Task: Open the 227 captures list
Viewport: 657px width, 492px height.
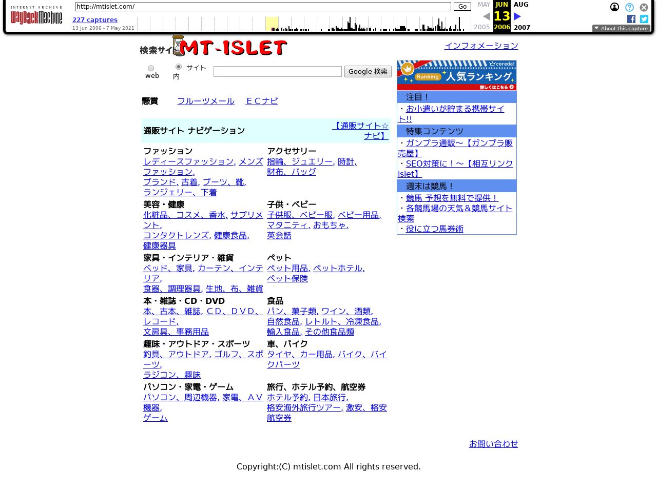Action: coord(94,20)
